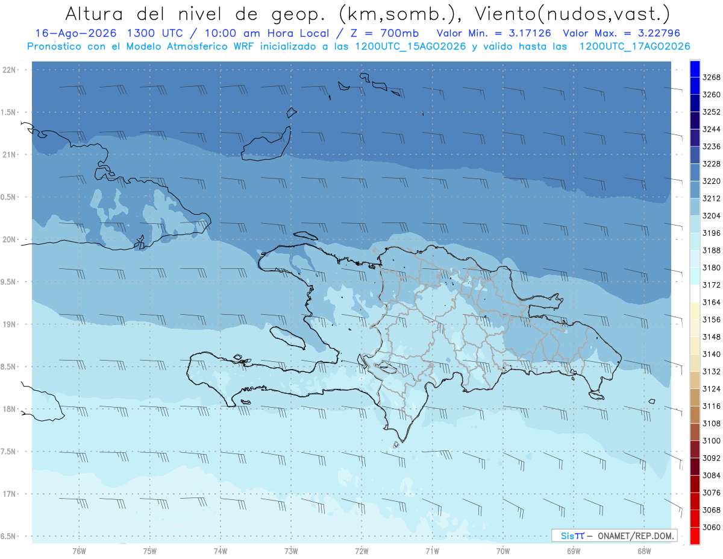Pick the colorbar segment between 3212 and 3220
The height and width of the screenshot is (559, 723).
click(695, 189)
